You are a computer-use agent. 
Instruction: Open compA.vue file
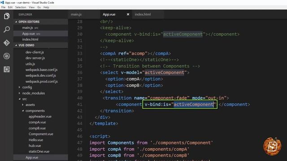click(x=37, y=122)
